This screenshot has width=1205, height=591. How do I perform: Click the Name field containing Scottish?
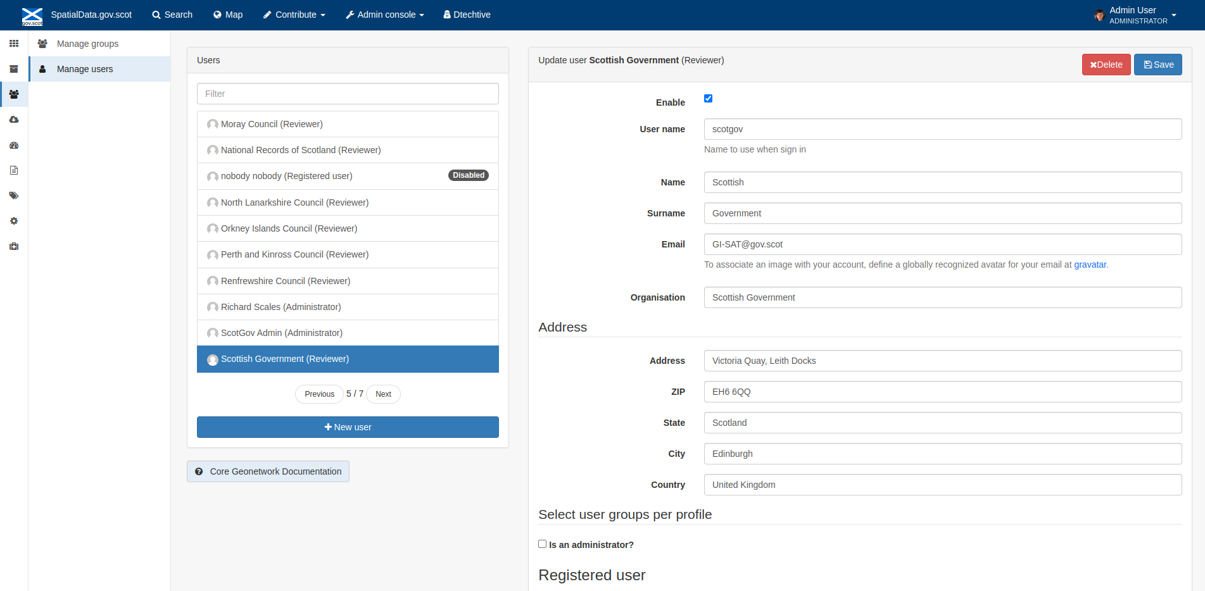pos(943,182)
